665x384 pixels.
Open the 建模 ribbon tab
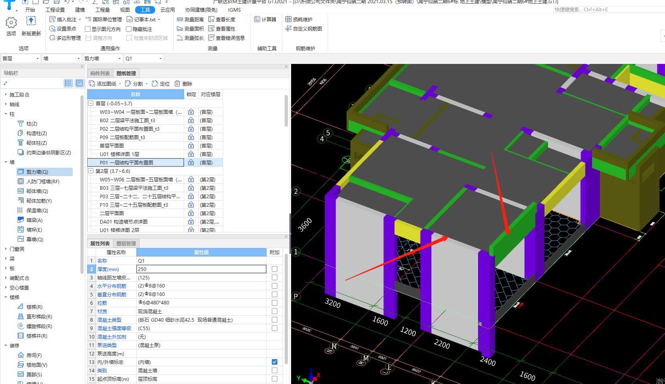coord(80,10)
